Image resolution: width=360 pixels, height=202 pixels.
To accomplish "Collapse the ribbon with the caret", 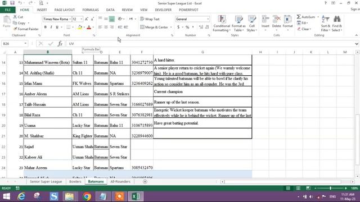I will click(x=356, y=35).
